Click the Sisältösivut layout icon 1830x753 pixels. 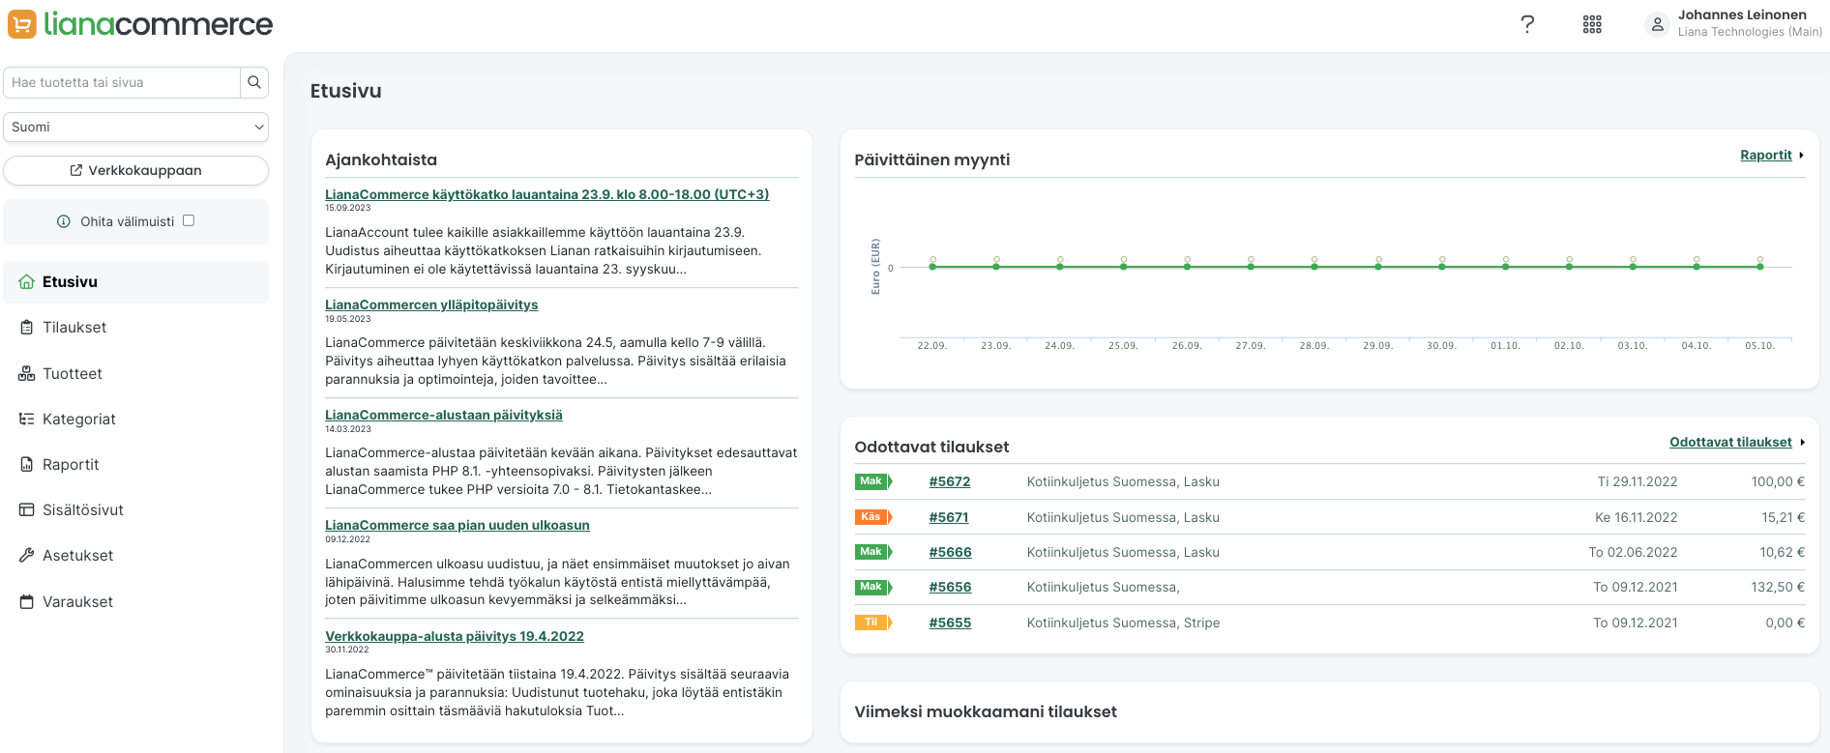27,510
